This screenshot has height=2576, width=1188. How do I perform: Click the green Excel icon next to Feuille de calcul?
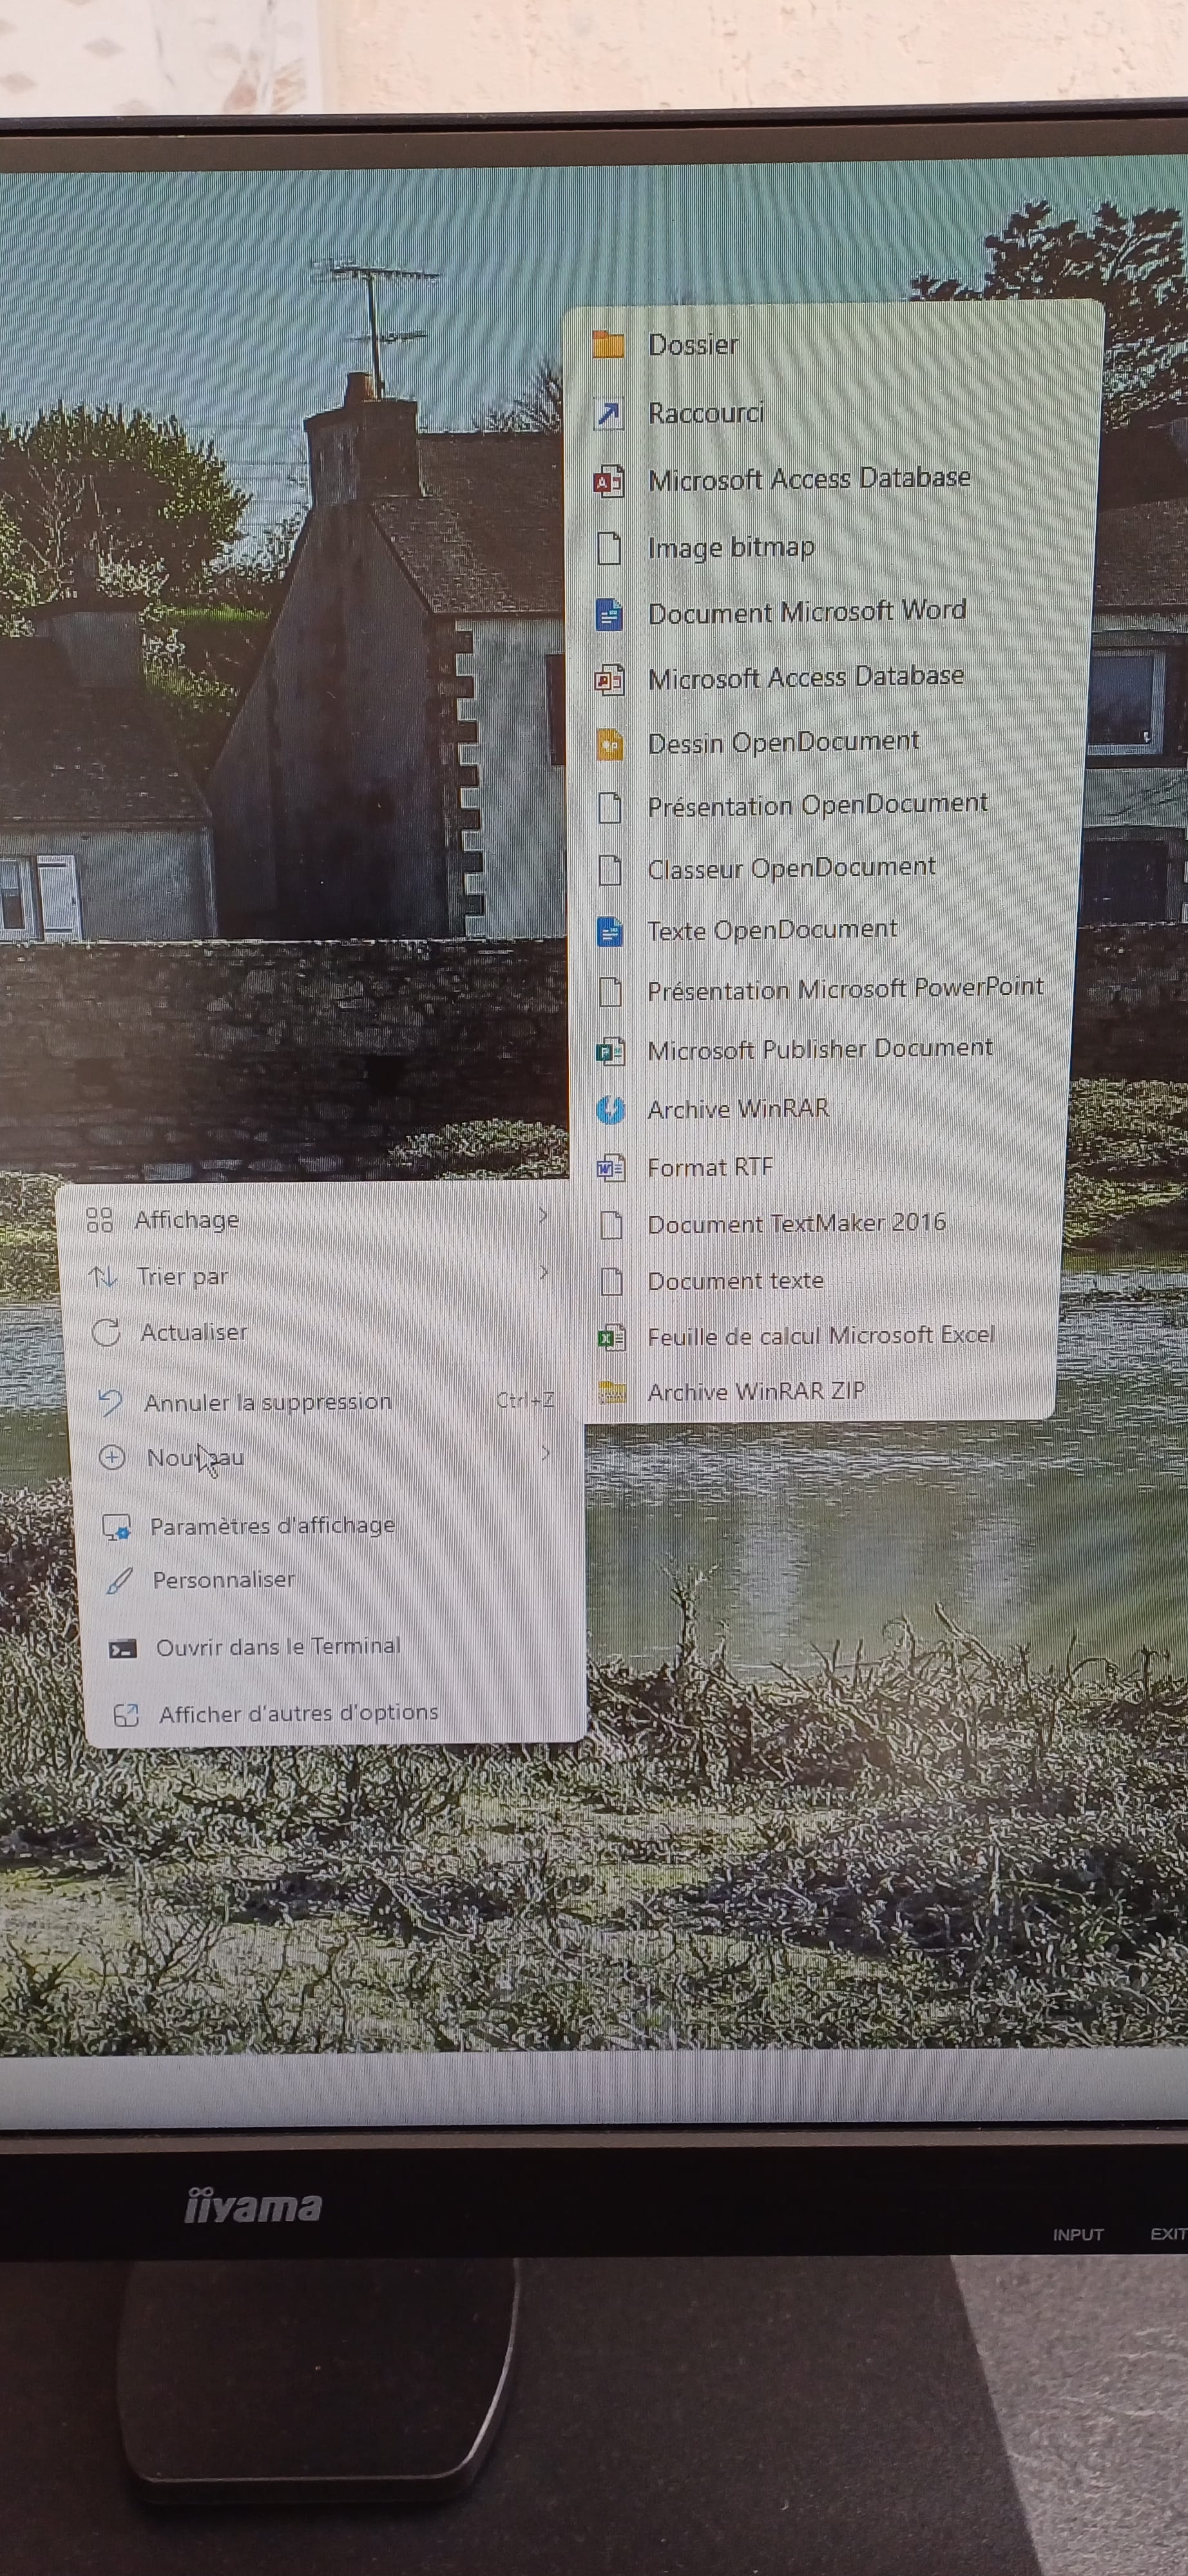(x=611, y=1337)
